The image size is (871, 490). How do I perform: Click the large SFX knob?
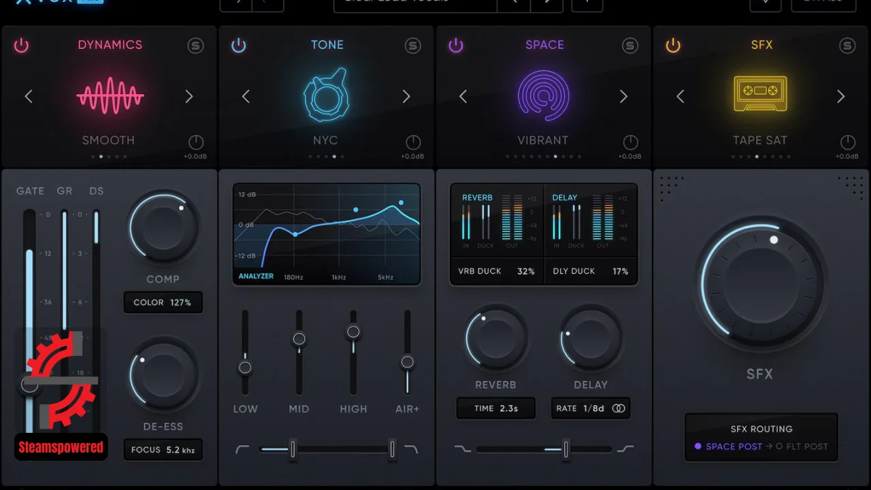click(x=760, y=284)
